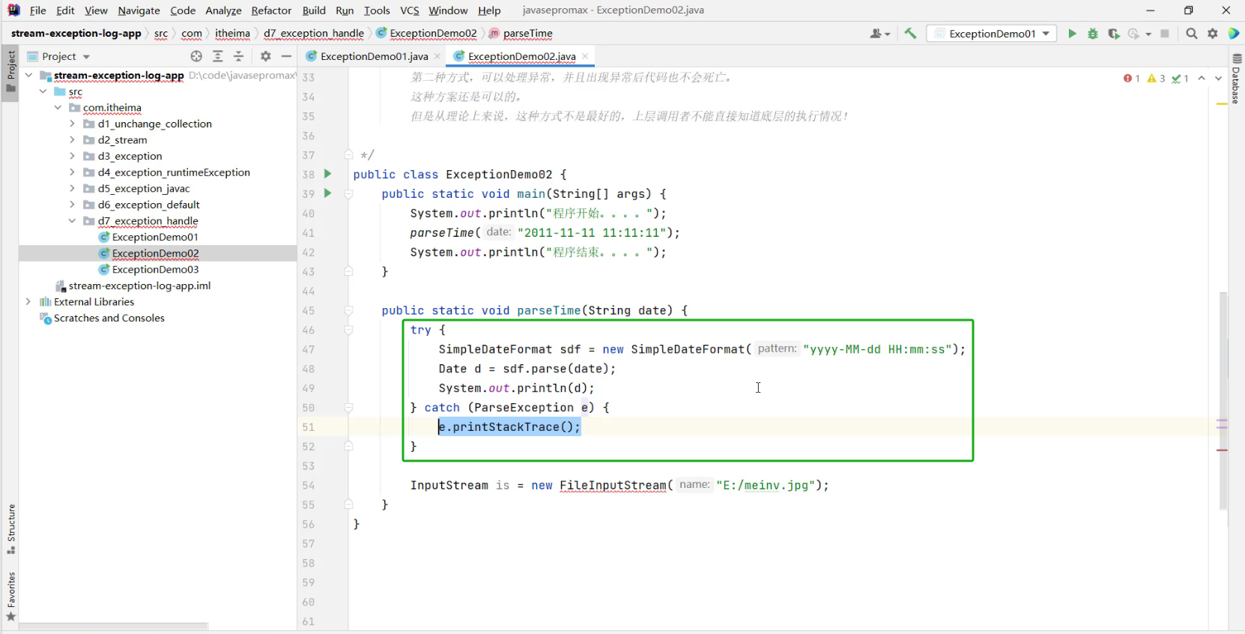Open Code With Me user icon
1245x634 pixels.
(x=880, y=34)
